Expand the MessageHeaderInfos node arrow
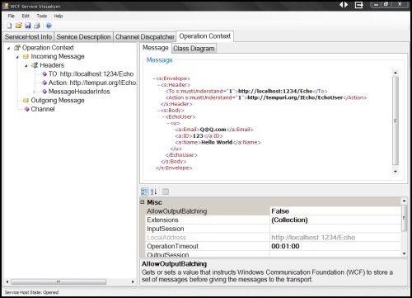The image size is (412, 298). [35, 92]
